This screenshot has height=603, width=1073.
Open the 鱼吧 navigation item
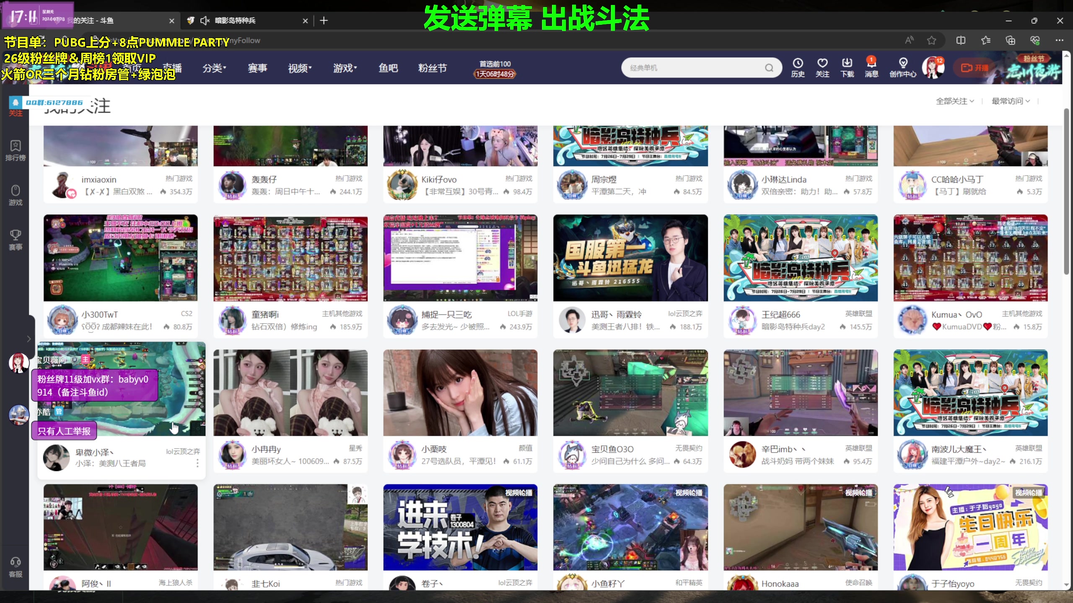click(388, 68)
